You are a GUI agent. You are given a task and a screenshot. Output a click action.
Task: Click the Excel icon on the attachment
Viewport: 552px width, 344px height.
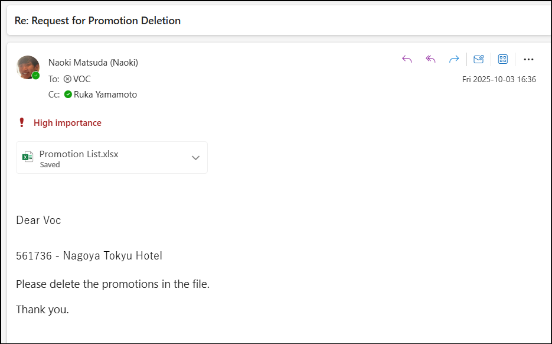(x=27, y=157)
